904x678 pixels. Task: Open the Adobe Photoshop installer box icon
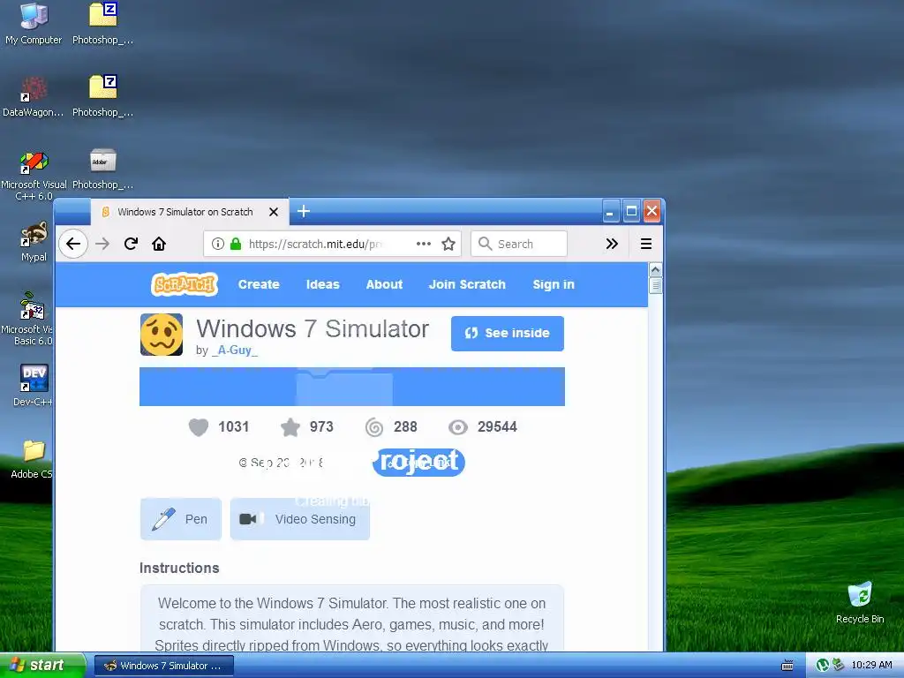(102, 169)
